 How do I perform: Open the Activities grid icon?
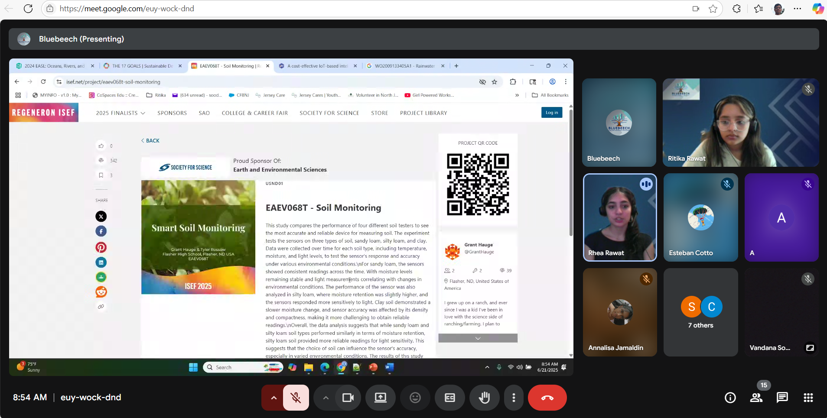[808, 398]
